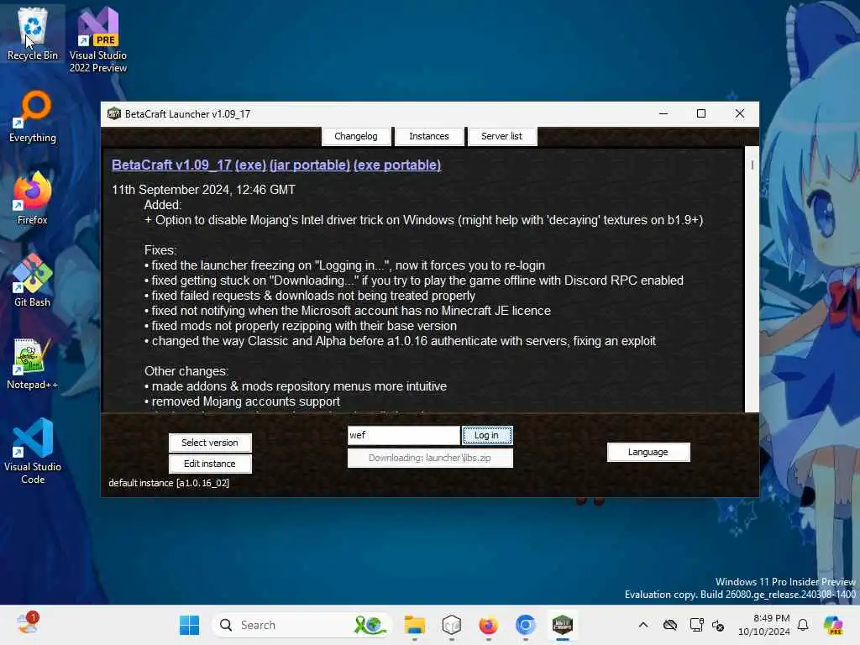Open the clock and date flyout
860x645 pixels.
763,625
